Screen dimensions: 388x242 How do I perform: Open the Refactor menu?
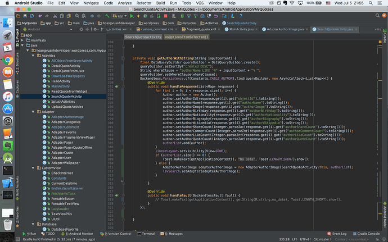[144, 3]
